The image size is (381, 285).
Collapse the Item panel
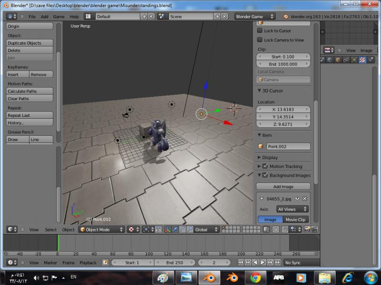(260, 135)
